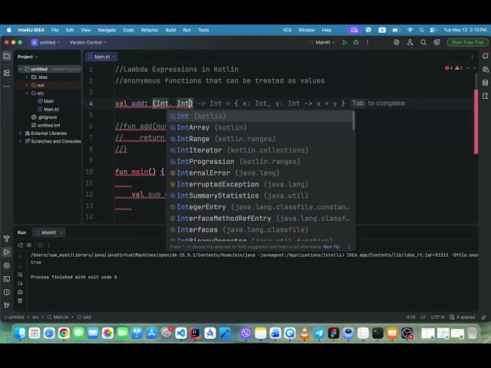Toggle the Project tool window folder icon
491x368 pixels.
coord(7,56)
